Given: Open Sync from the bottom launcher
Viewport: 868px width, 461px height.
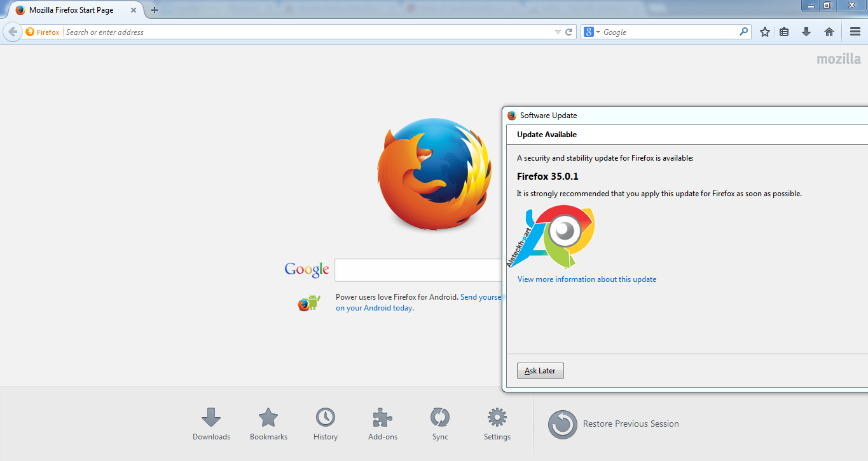Looking at the screenshot, I should 440,424.
